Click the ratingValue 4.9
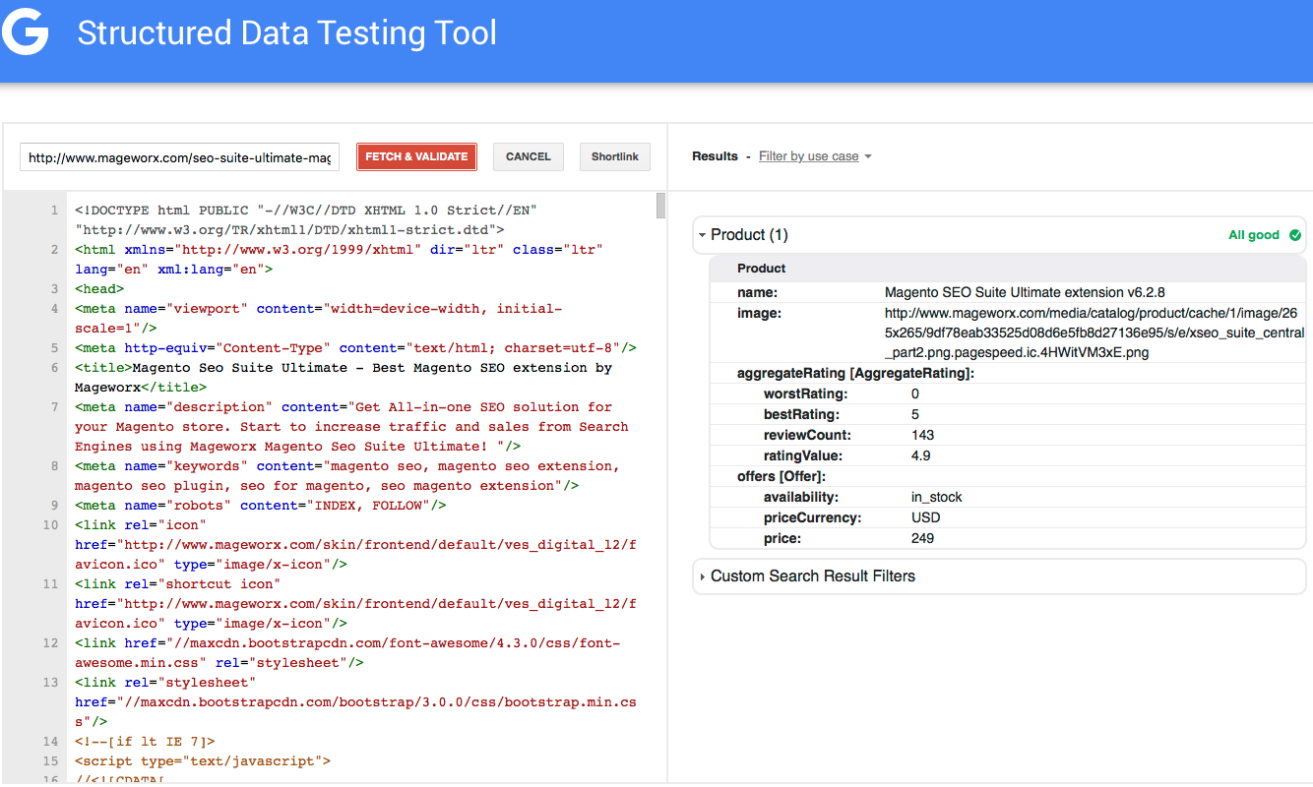 click(x=921, y=456)
